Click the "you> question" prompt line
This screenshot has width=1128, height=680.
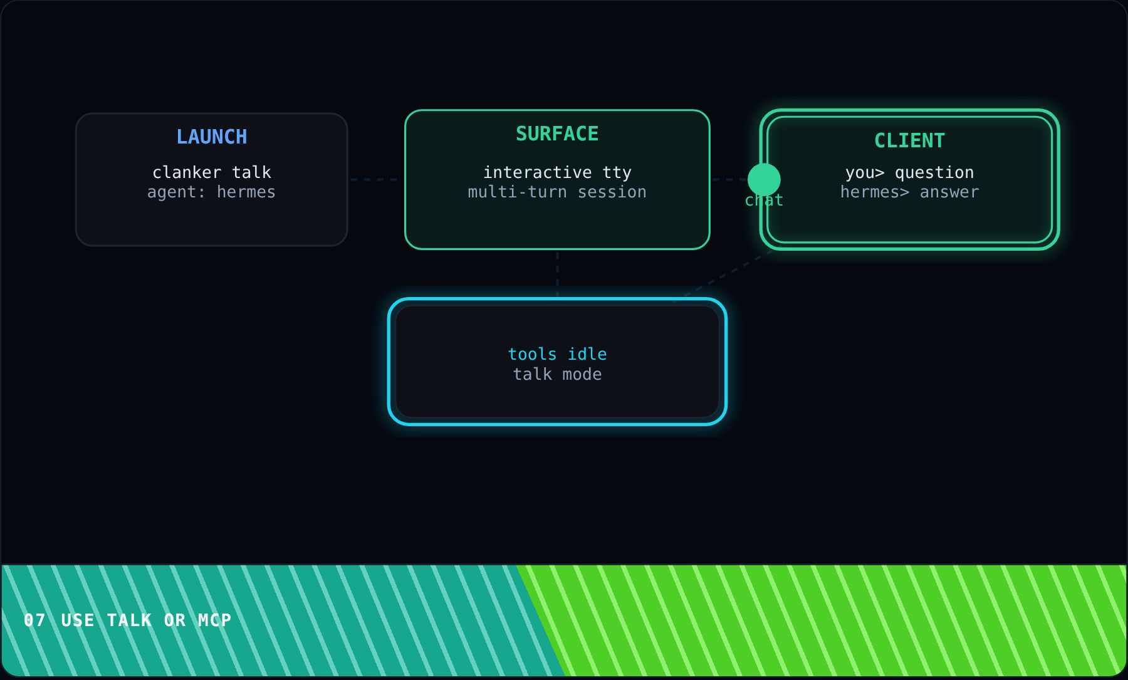pyautogui.click(x=909, y=172)
